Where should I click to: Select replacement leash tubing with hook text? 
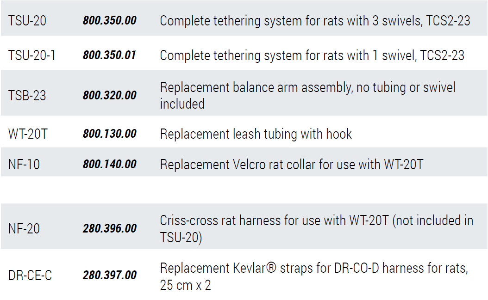(x=256, y=134)
